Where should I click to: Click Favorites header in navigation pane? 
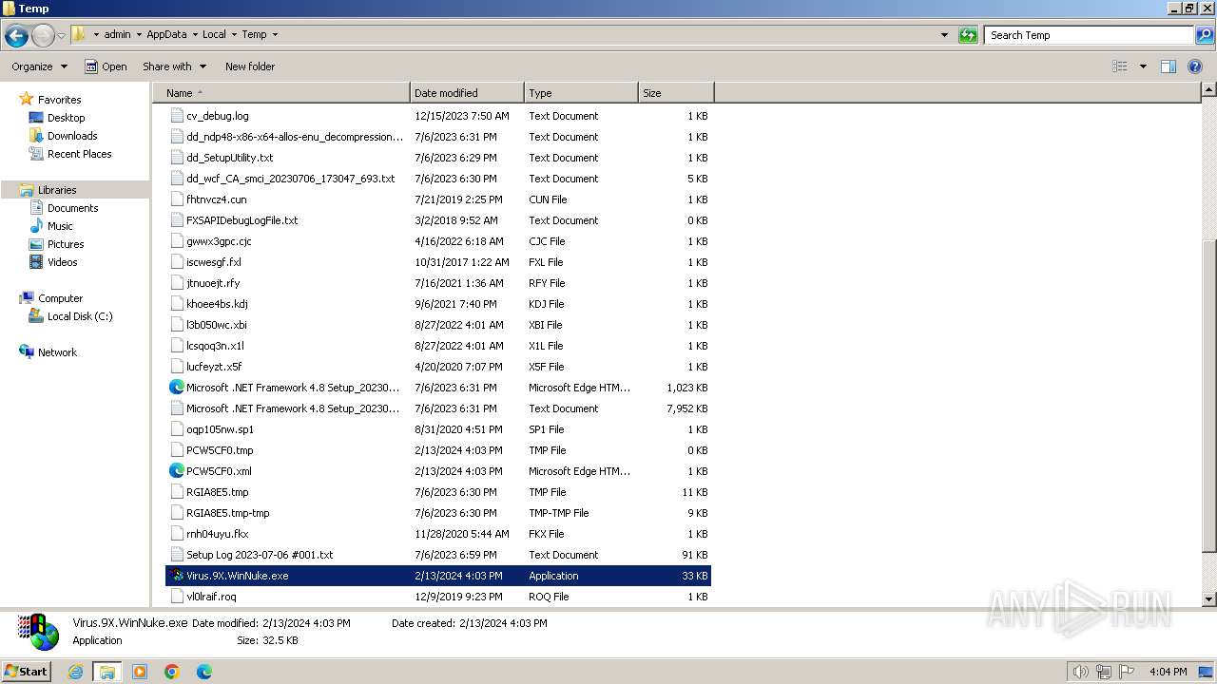tap(59, 100)
